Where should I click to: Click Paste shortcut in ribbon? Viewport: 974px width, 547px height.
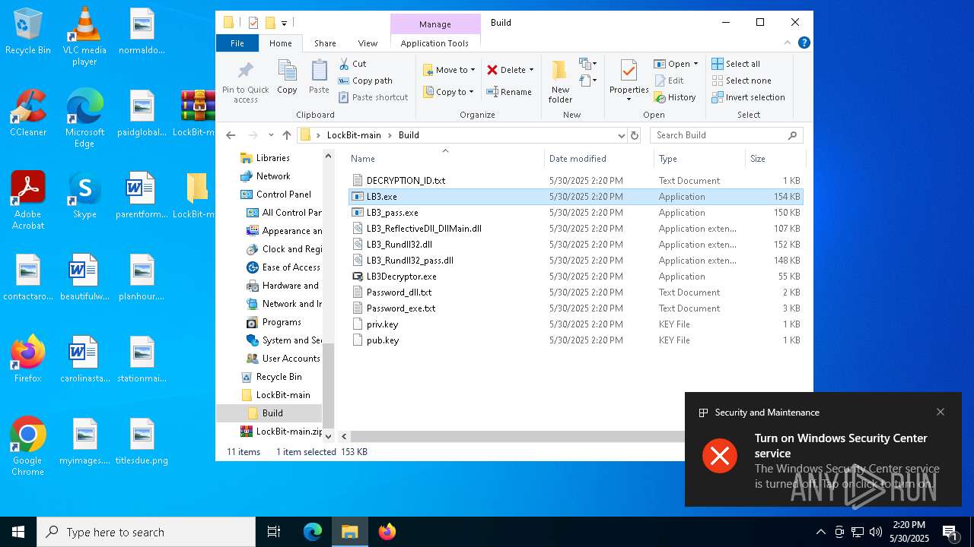coord(373,97)
